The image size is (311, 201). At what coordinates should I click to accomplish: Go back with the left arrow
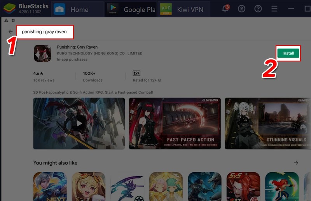pos(10,31)
